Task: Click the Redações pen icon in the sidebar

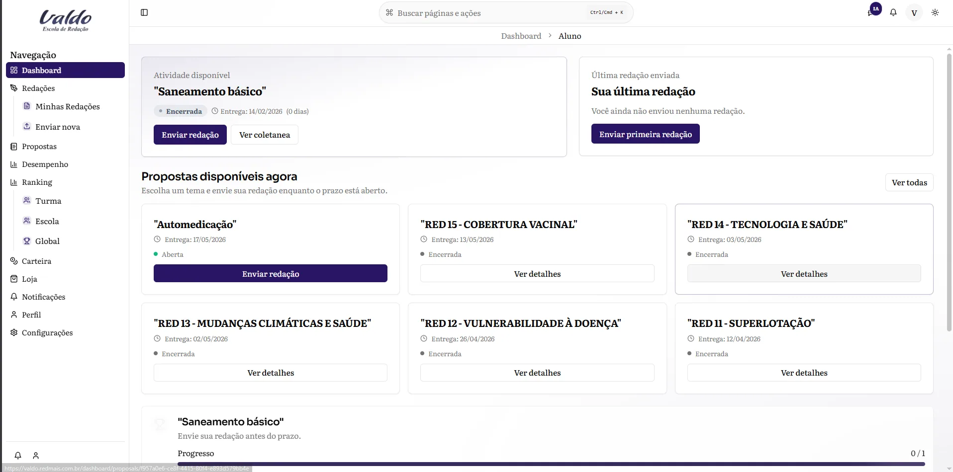Action: (x=14, y=88)
